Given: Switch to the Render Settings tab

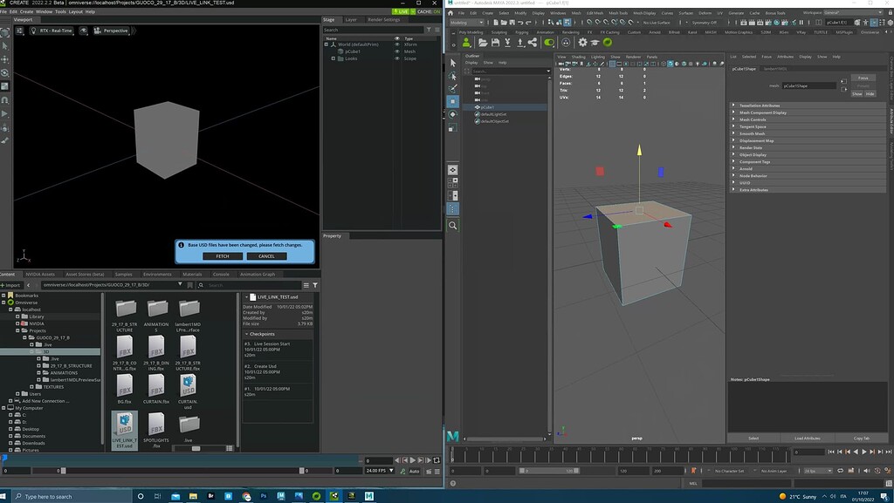Looking at the screenshot, I should click(x=385, y=19).
